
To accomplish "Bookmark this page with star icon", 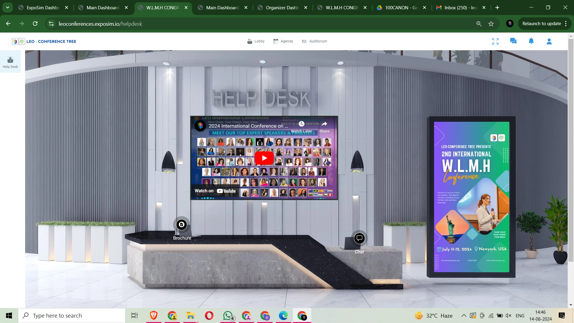I will [x=491, y=24].
